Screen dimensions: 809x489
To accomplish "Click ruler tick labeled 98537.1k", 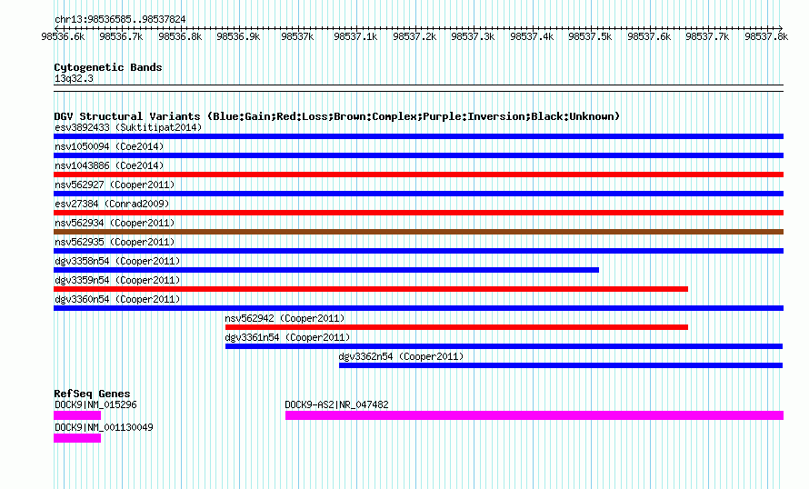I will [355, 36].
